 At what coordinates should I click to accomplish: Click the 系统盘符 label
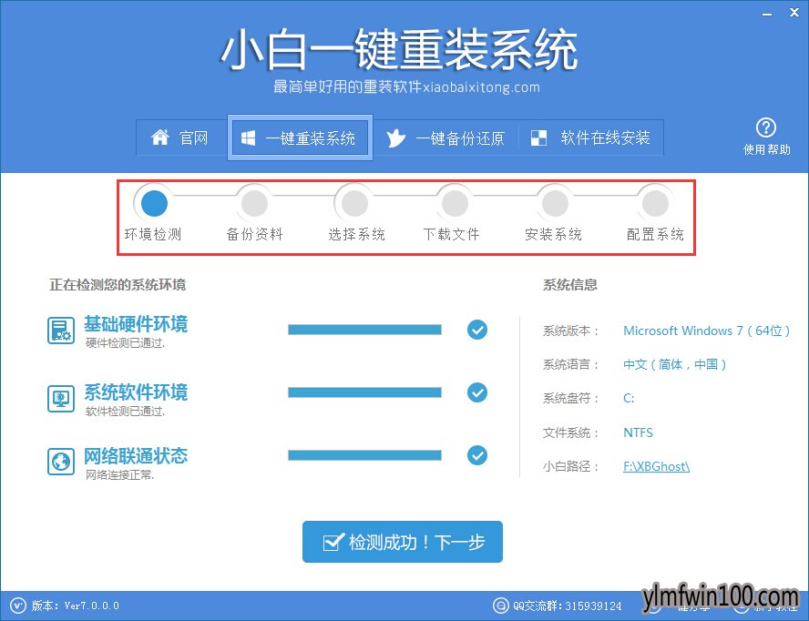(570, 398)
